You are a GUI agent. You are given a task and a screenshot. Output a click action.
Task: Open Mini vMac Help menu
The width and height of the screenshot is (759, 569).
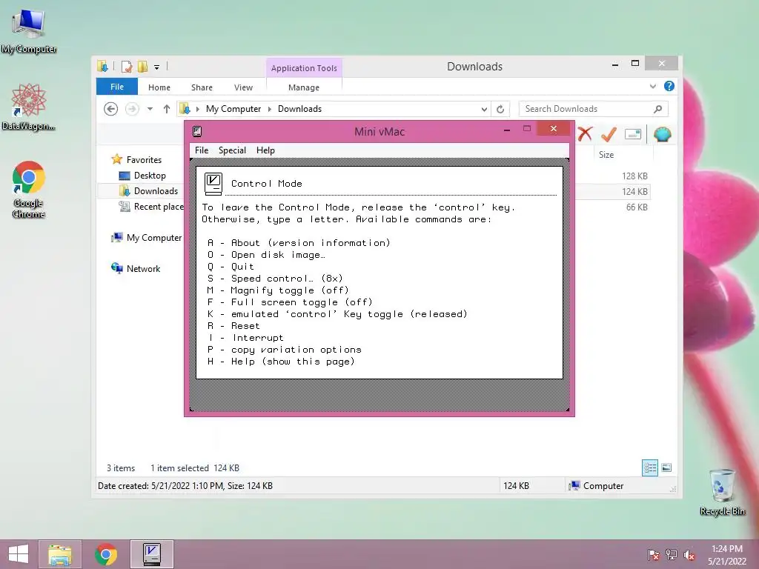pyautogui.click(x=265, y=150)
